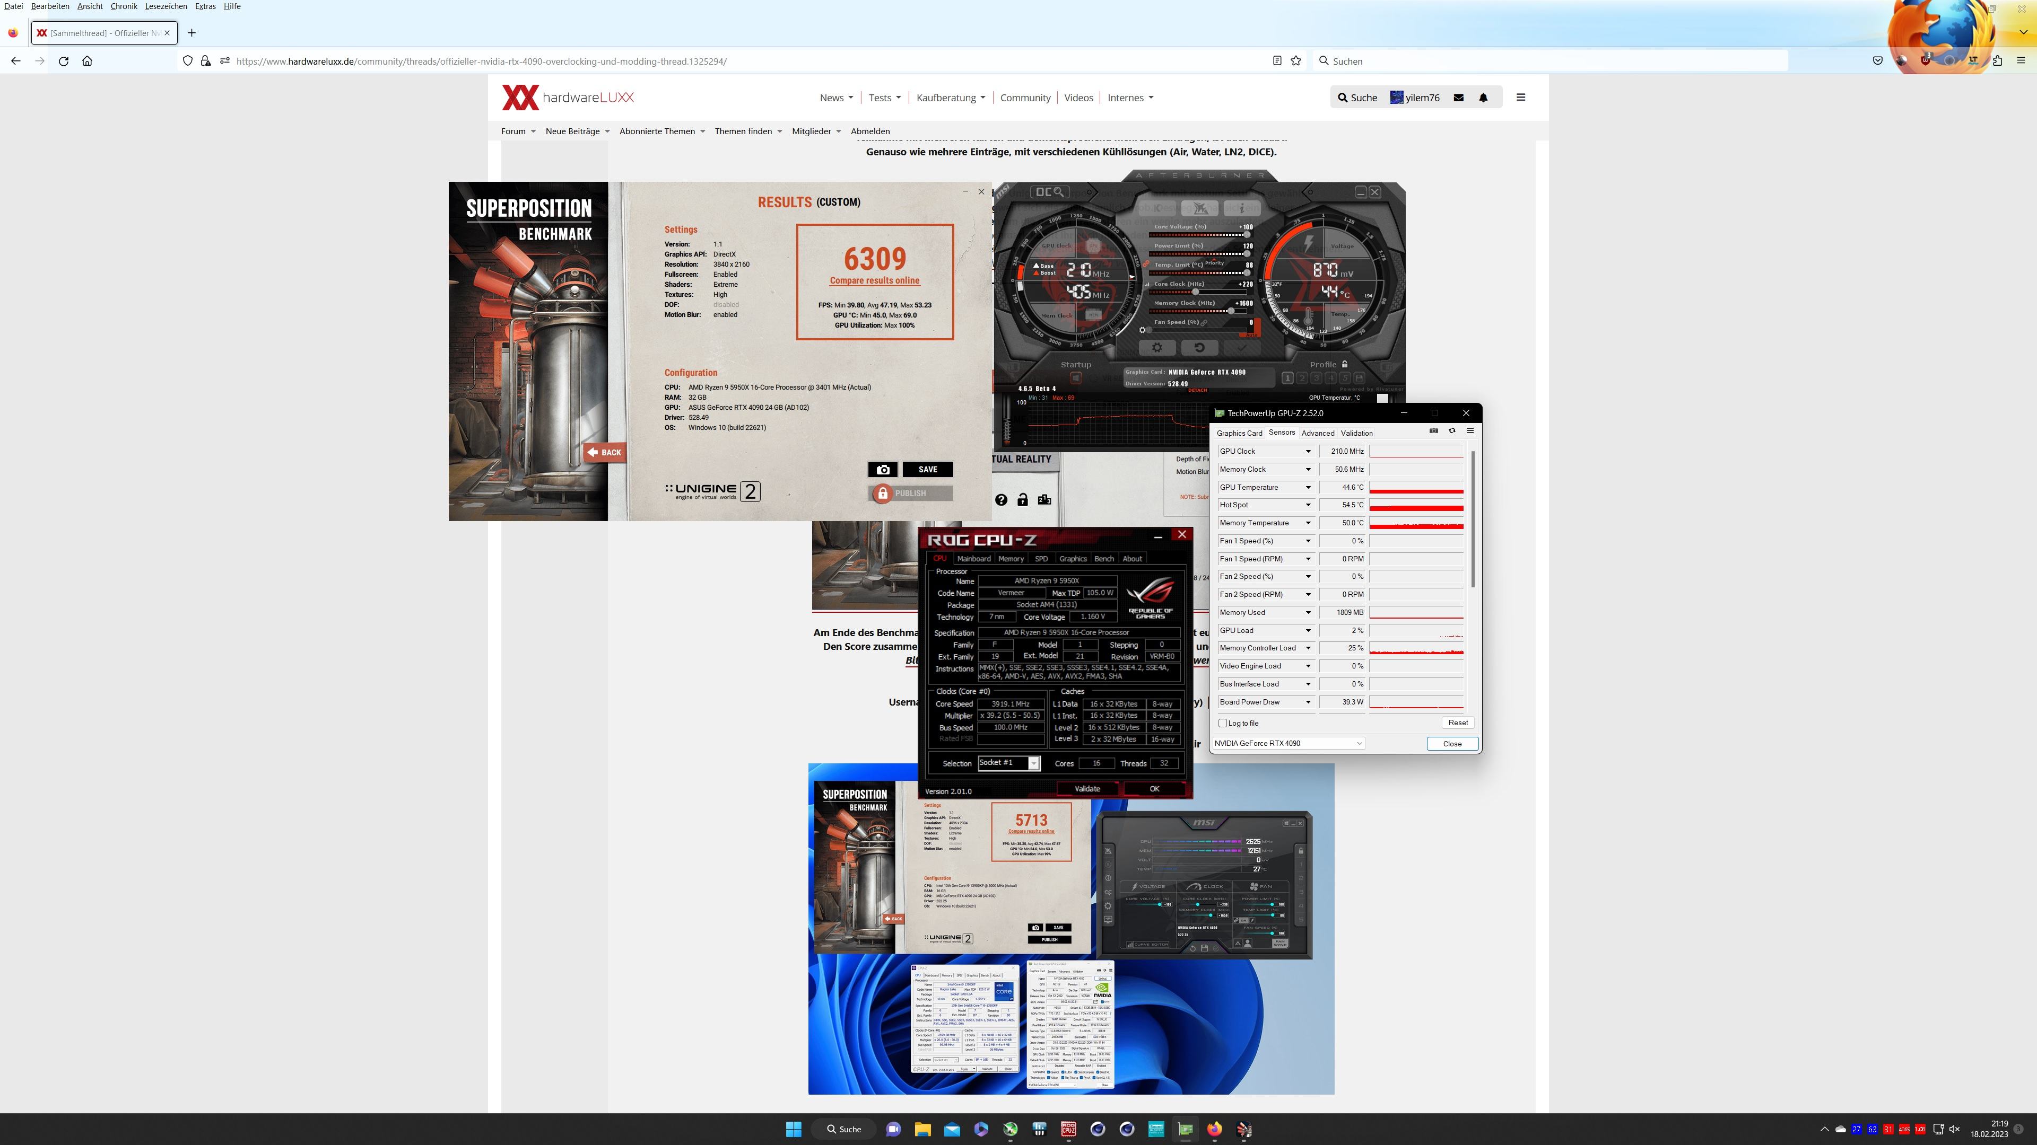Image resolution: width=2037 pixels, height=1145 pixels.
Task: Toggle the Afterburner Windows startup button
Action: [1075, 378]
